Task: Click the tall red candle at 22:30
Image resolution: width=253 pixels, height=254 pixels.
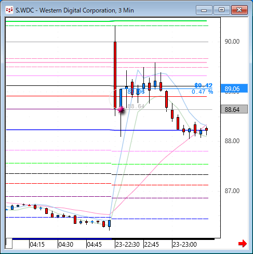Action: [x=115, y=75]
